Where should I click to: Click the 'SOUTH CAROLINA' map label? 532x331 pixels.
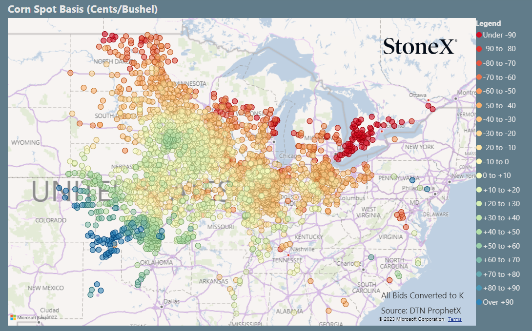(366, 288)
